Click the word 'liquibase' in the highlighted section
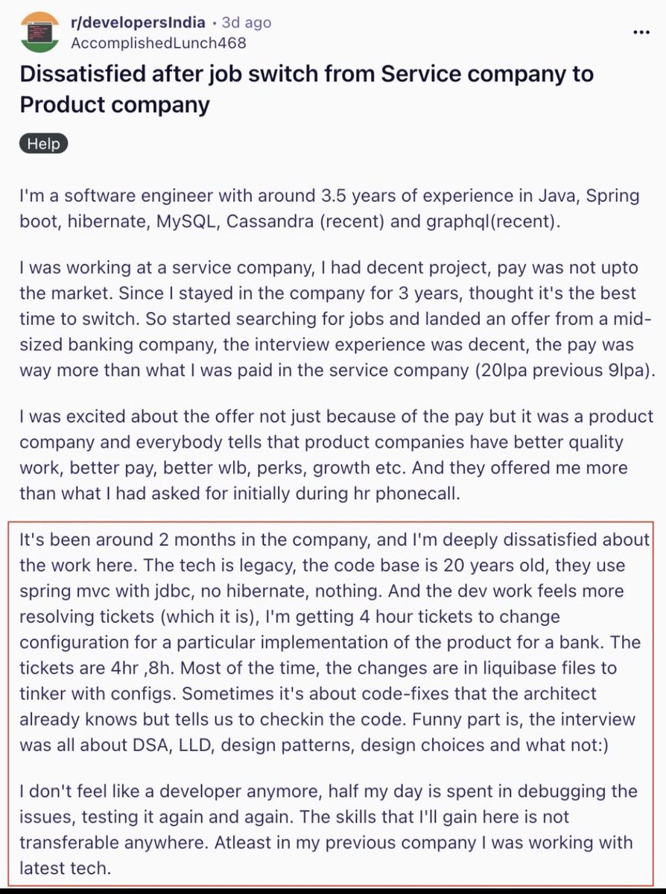 click(x=463, y=668)
